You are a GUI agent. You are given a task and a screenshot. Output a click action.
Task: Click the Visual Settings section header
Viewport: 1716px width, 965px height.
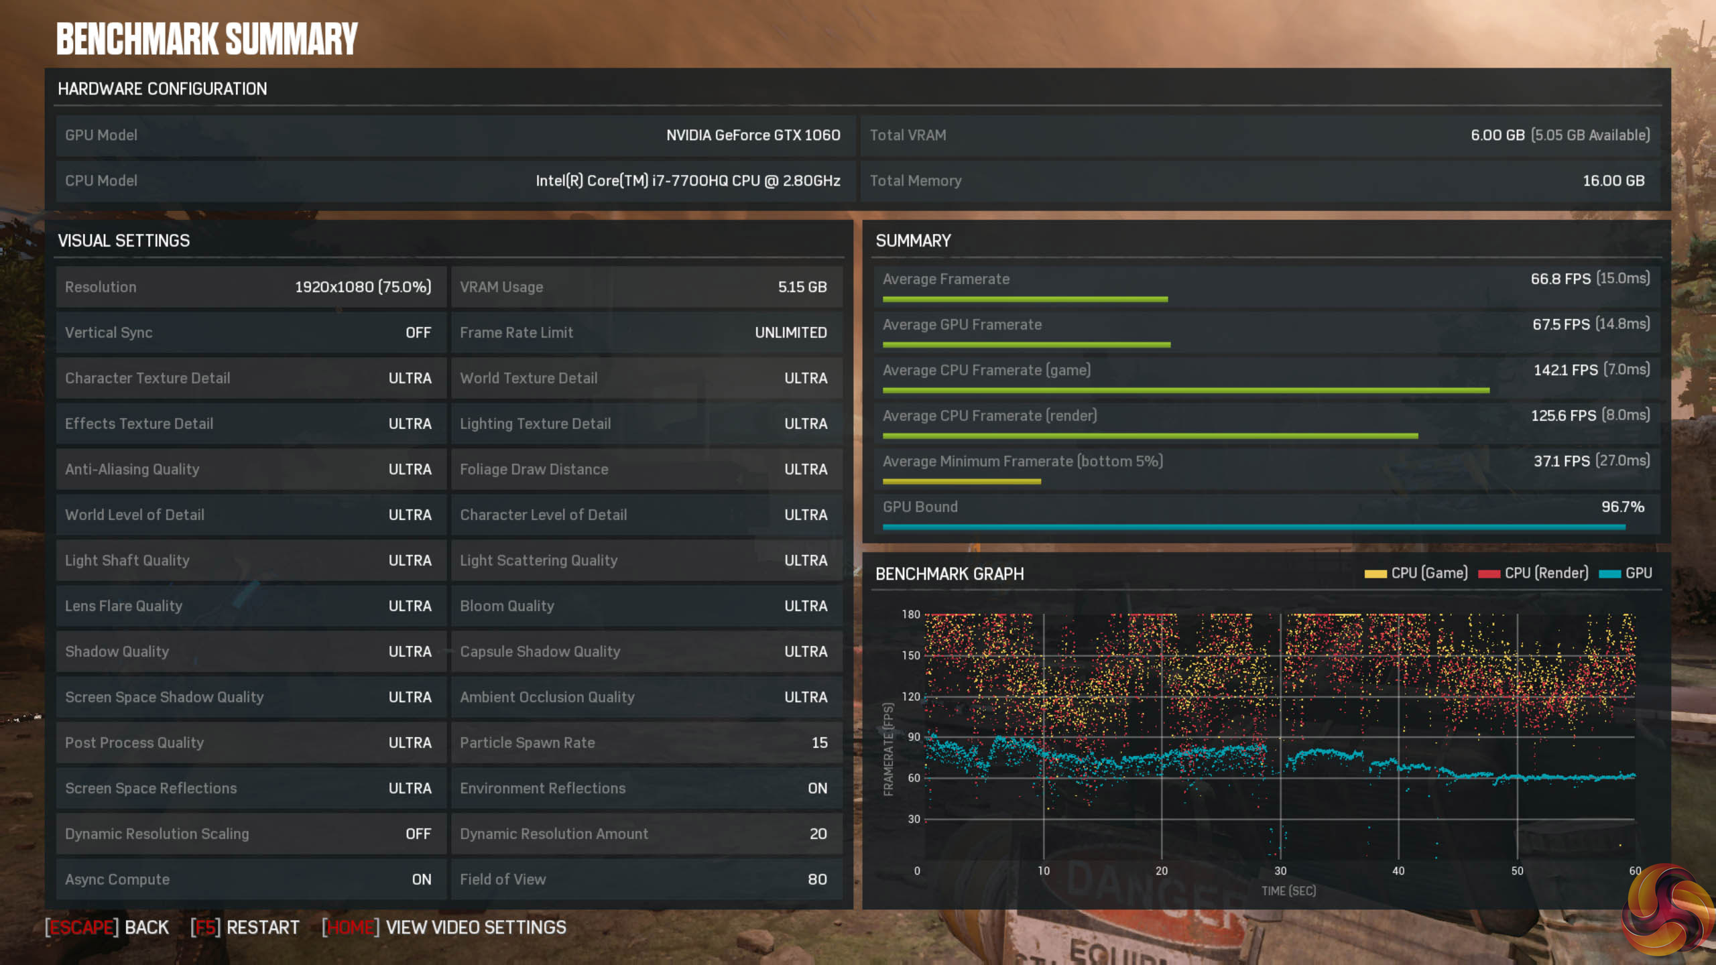(x=124, y=241)
